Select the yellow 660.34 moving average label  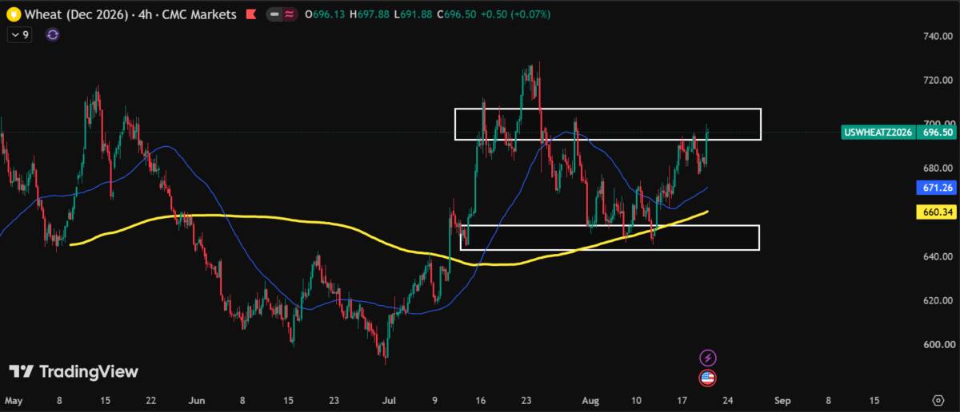(936, 212)
